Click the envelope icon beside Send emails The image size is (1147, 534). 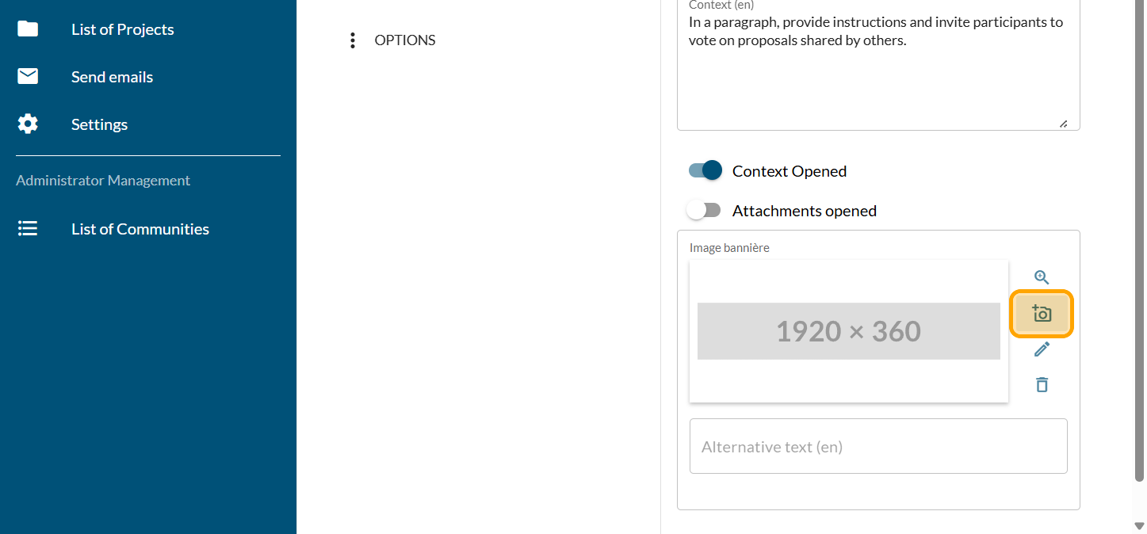(28, 77)
